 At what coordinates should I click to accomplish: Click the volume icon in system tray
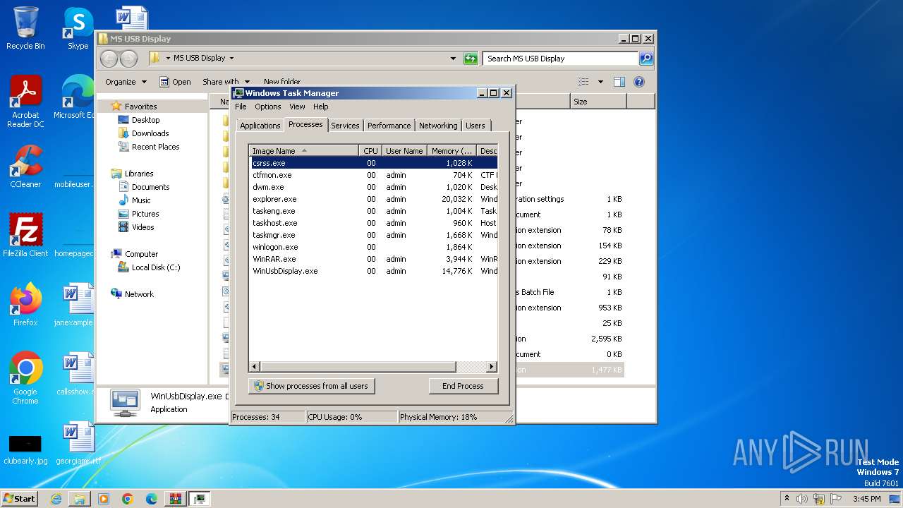click(x=802, y=499)
